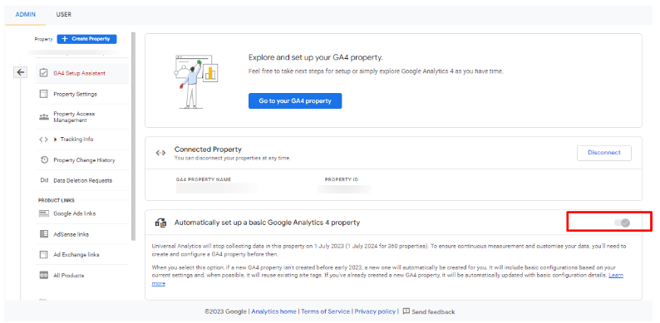The image size is (660, 323).
Task: Click the sidebar vertical scrollbar
Action: (x=134, y=137)
